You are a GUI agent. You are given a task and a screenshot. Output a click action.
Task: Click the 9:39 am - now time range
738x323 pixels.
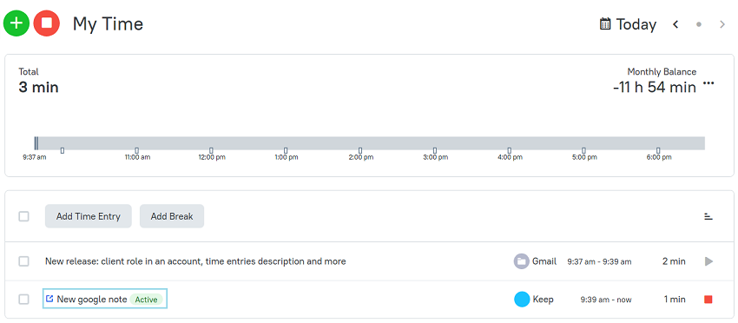click(606, 300)
